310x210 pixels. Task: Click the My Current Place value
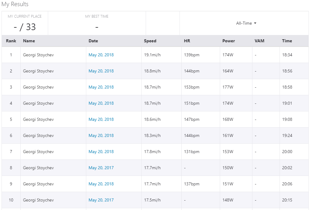(25, 27)
